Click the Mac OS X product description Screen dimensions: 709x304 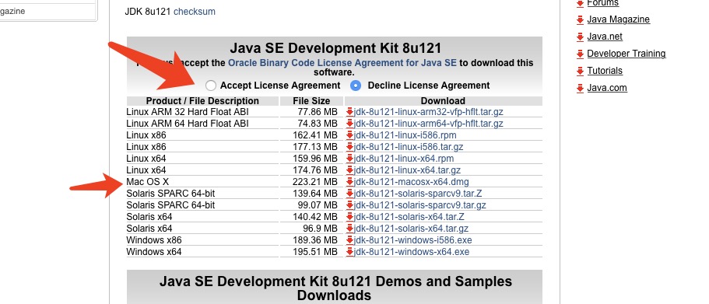147,182
